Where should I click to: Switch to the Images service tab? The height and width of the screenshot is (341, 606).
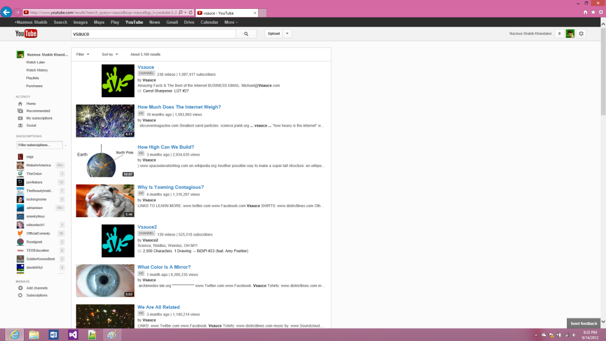tap(80, 22)
